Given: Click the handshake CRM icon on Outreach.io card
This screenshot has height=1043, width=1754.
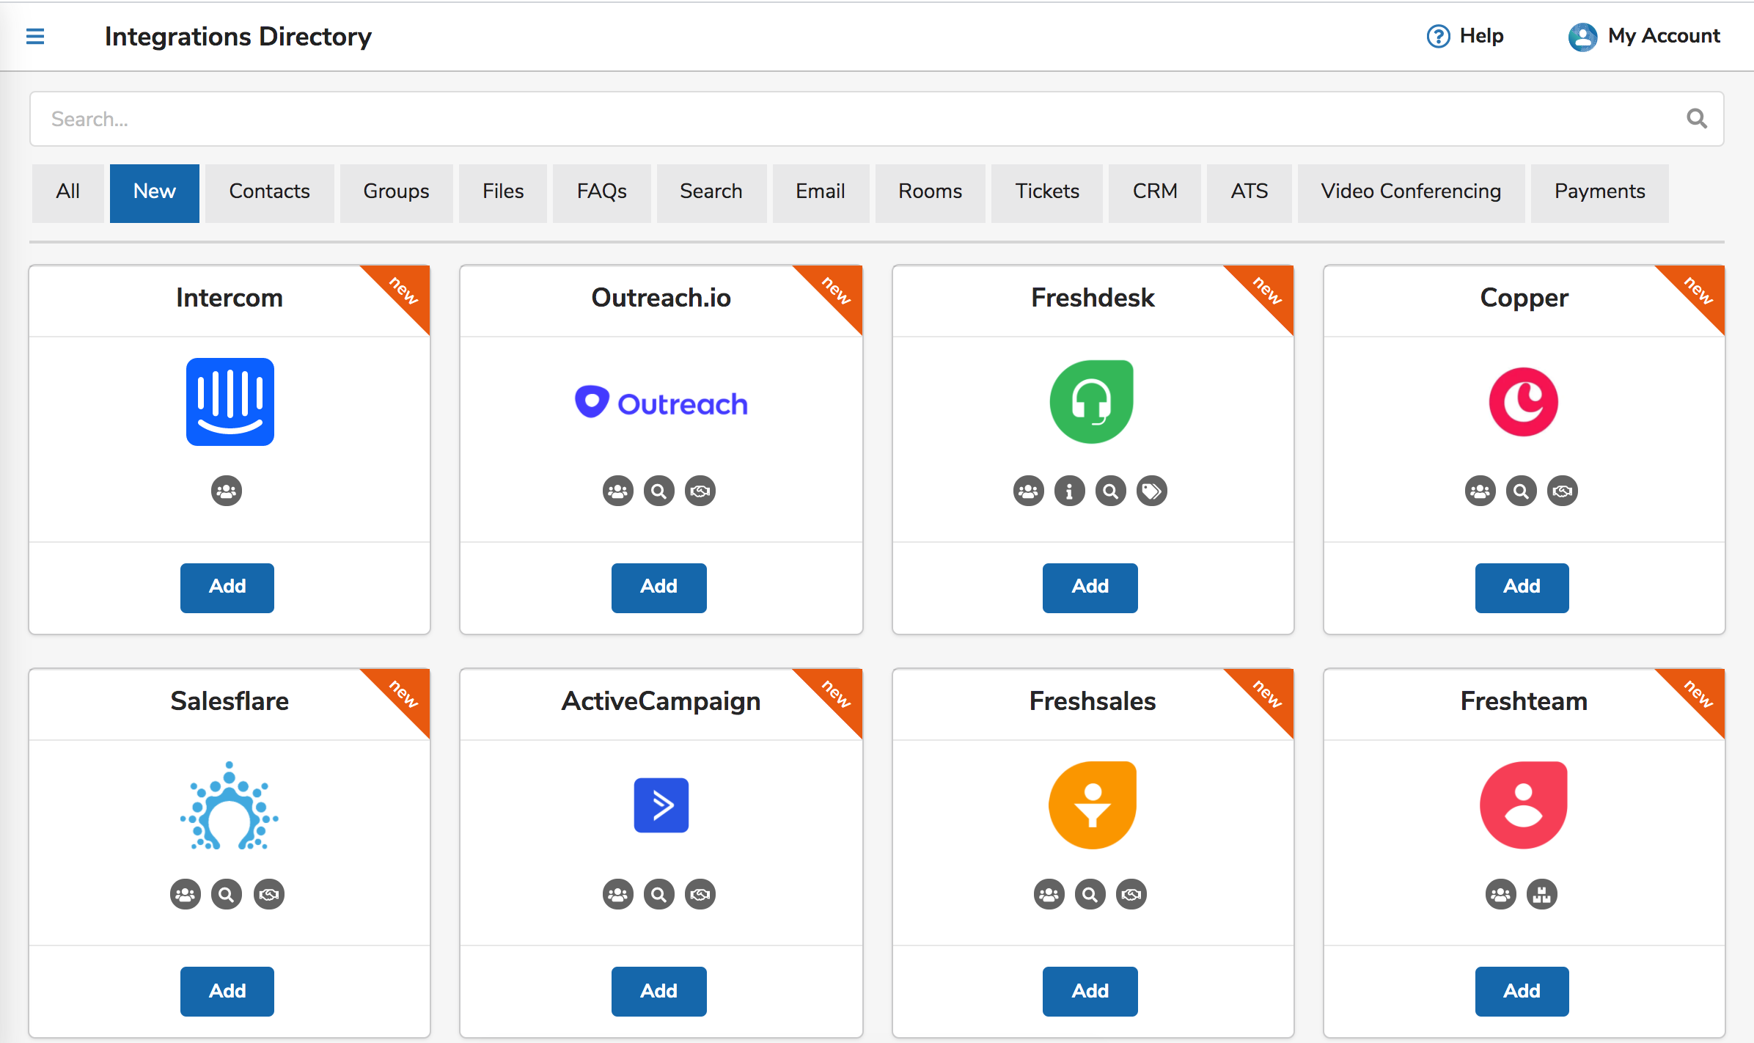Looking at the screenshot, I should pos(700,491).
